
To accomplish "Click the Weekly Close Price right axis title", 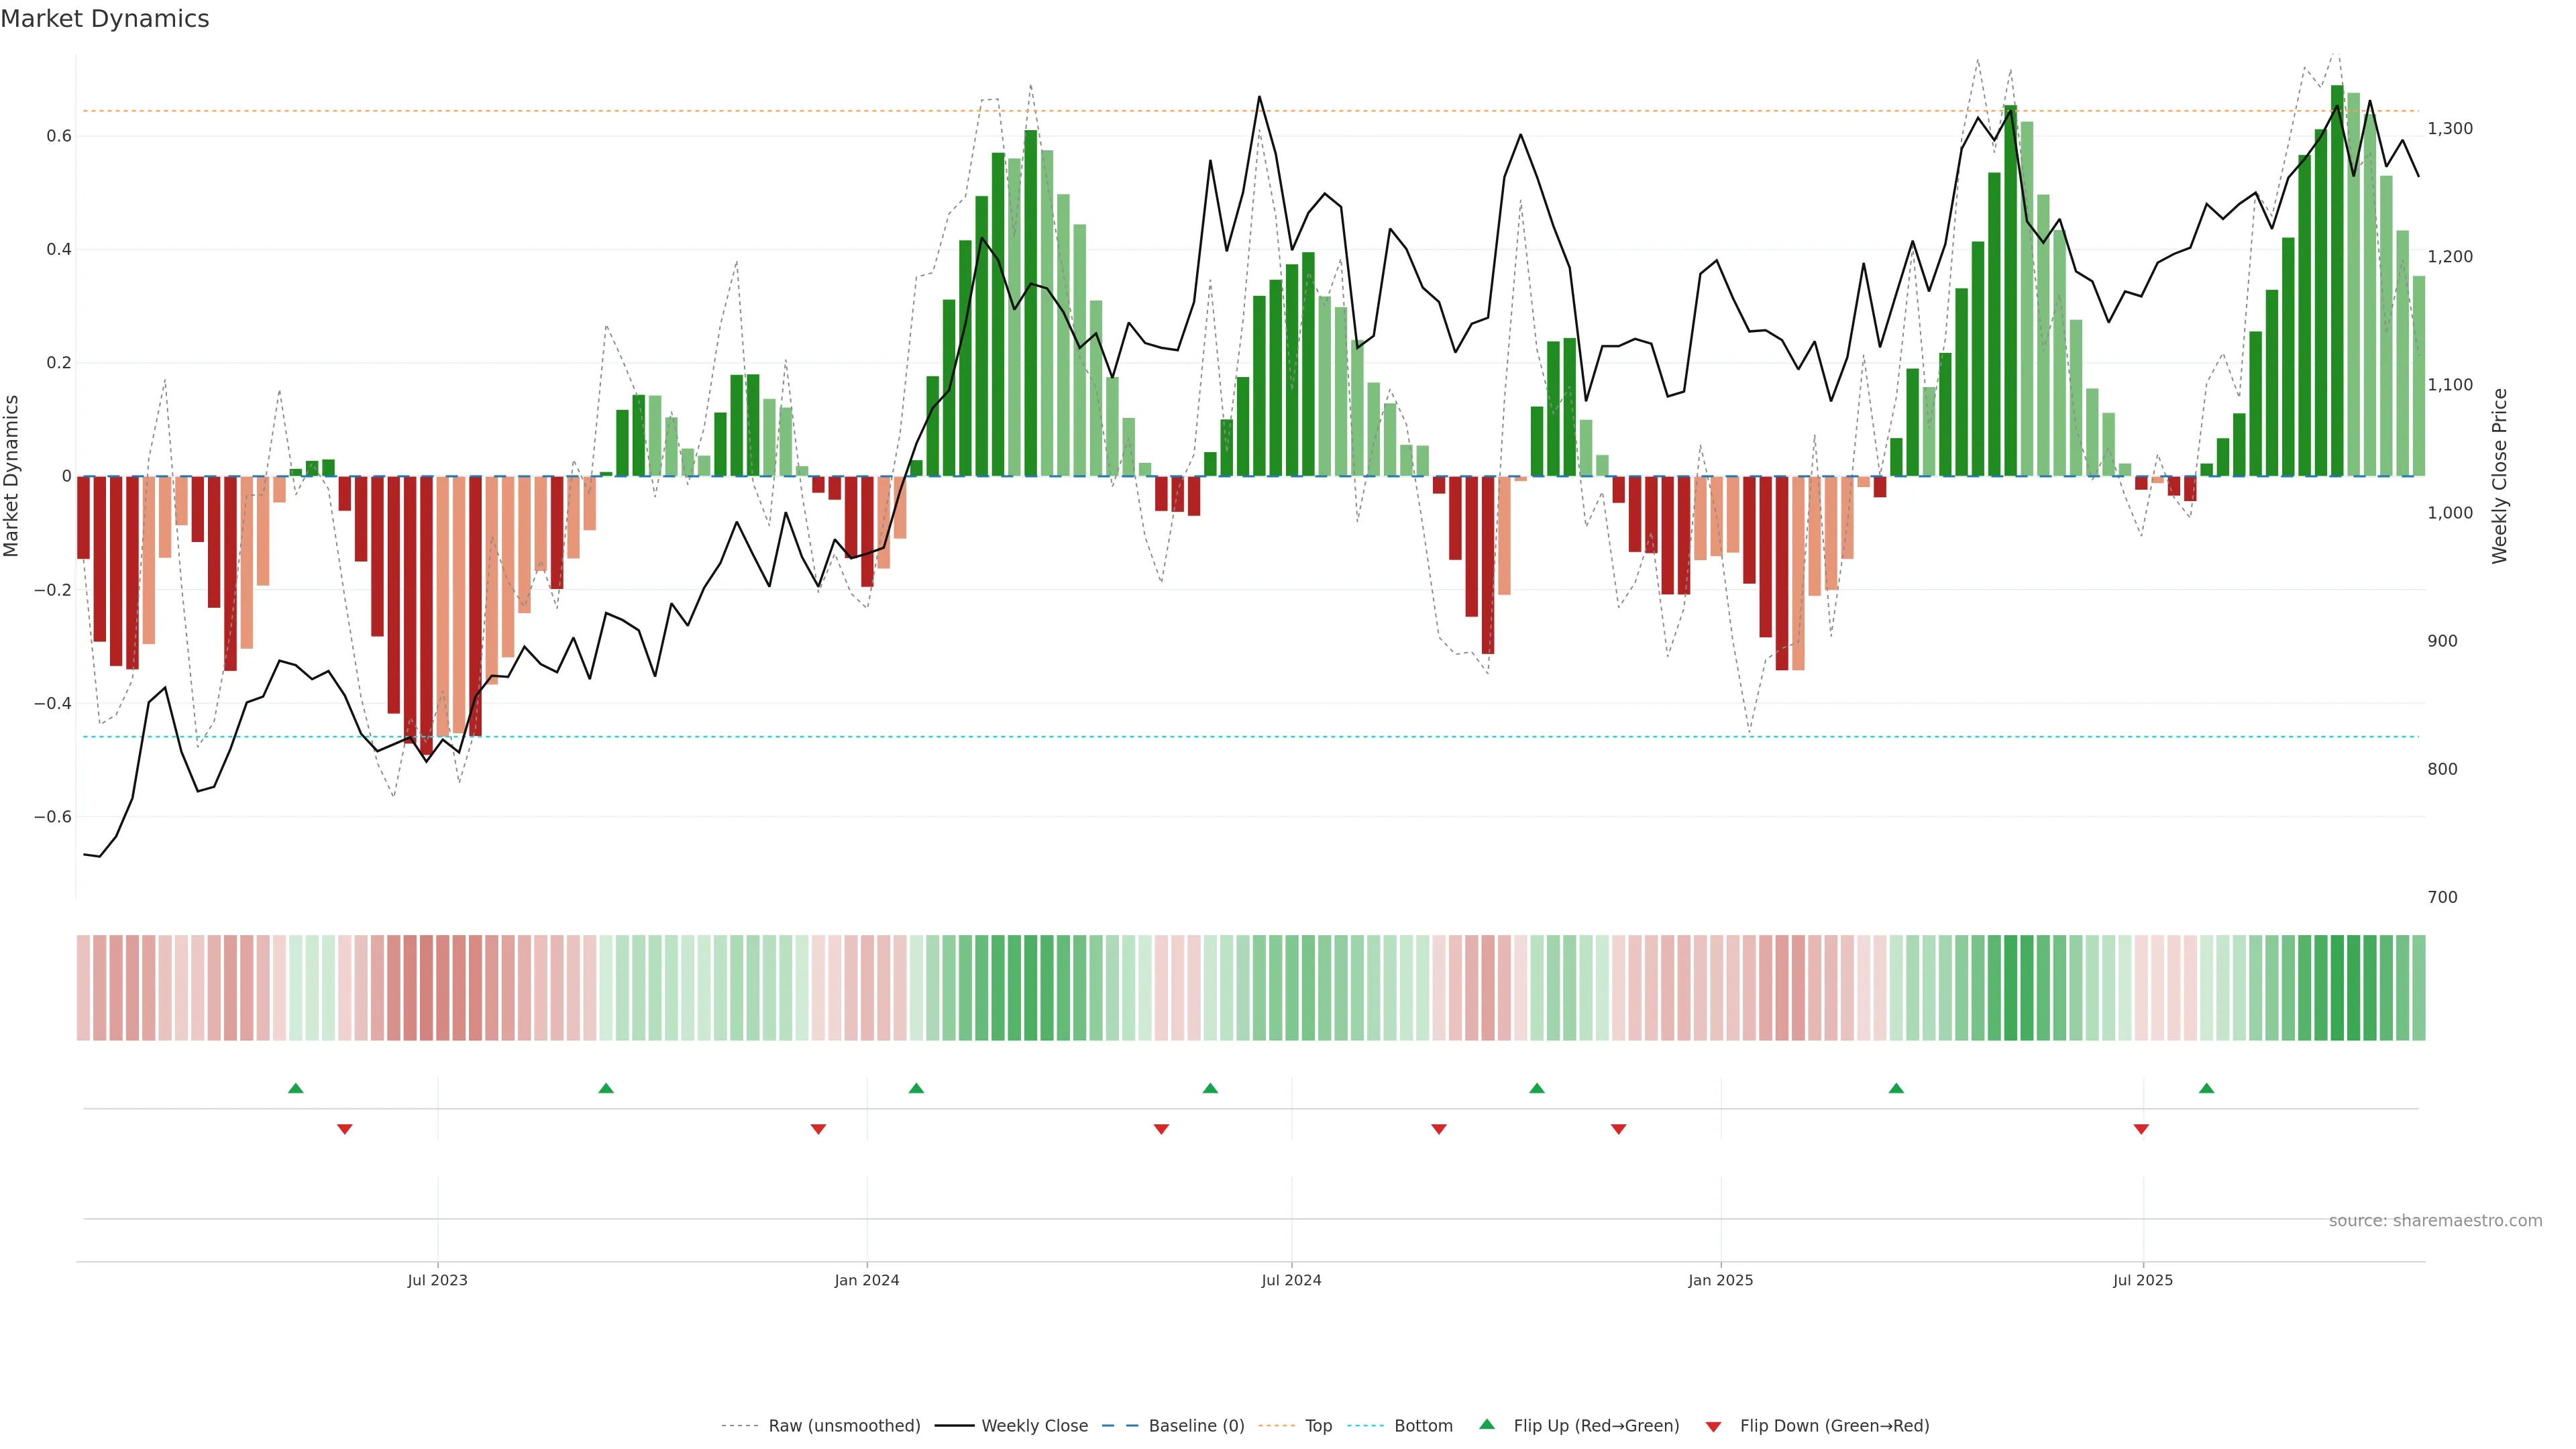I will [x=2499, y=476].
